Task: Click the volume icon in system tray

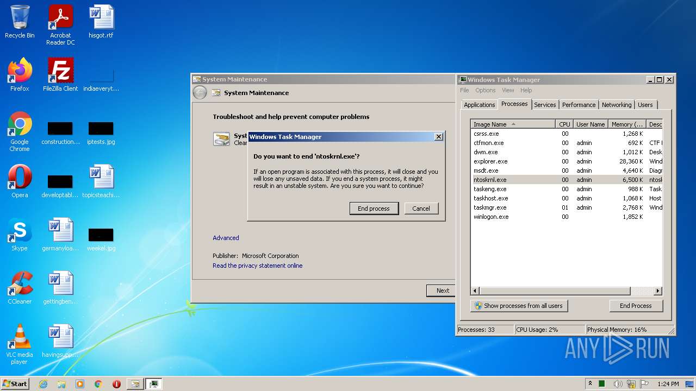Action: click(618, 384)
